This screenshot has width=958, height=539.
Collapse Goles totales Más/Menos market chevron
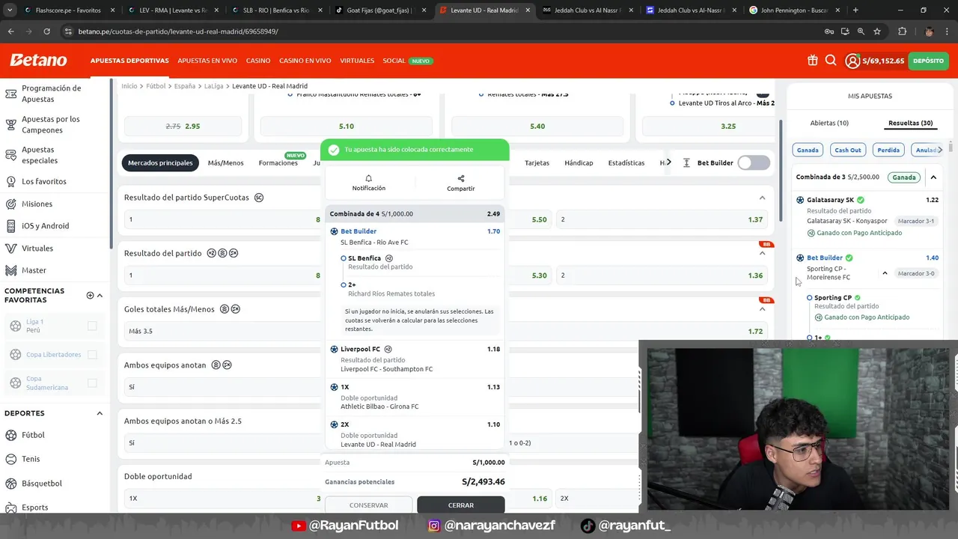[x=762, y=308]
